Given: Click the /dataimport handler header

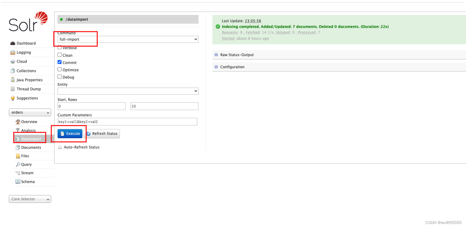Looking at the screenshot, I should pos(128,19).
